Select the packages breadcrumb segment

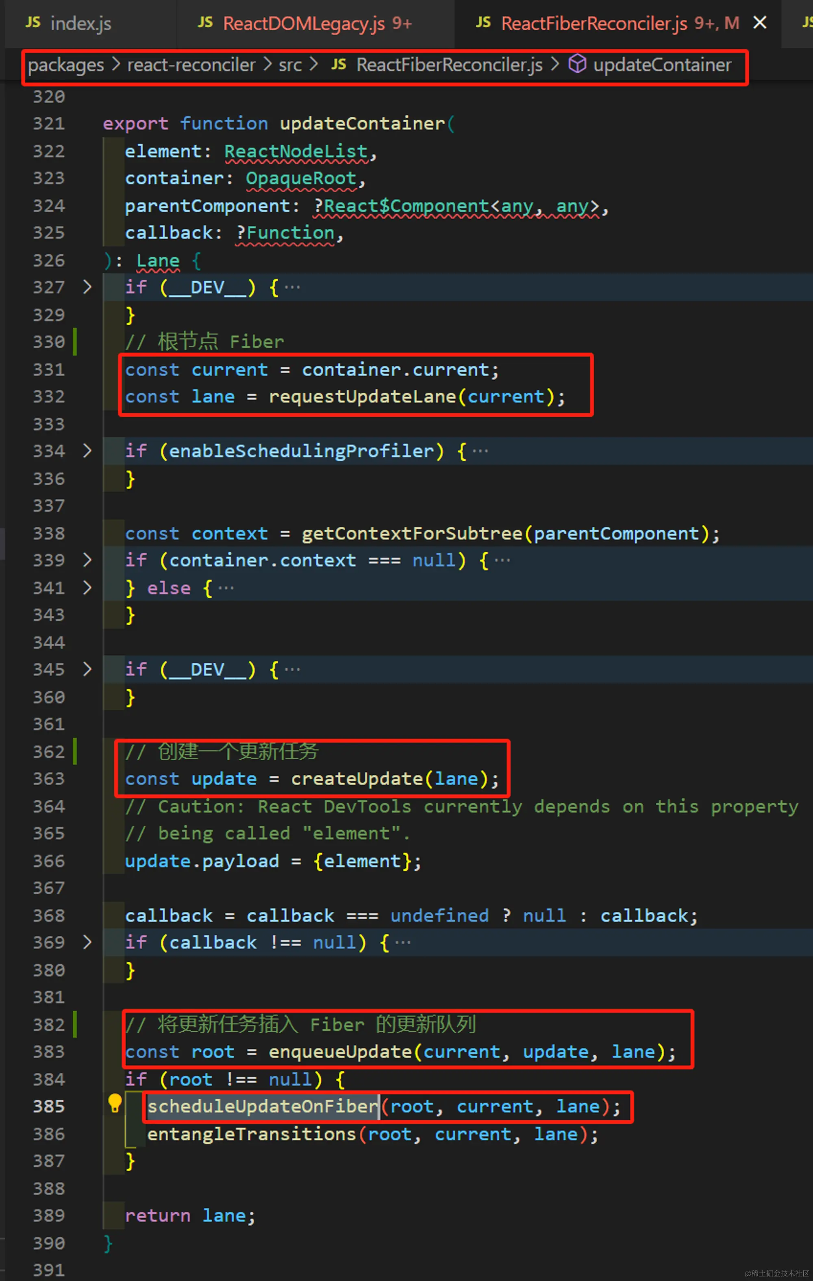[x=66, y=65]
